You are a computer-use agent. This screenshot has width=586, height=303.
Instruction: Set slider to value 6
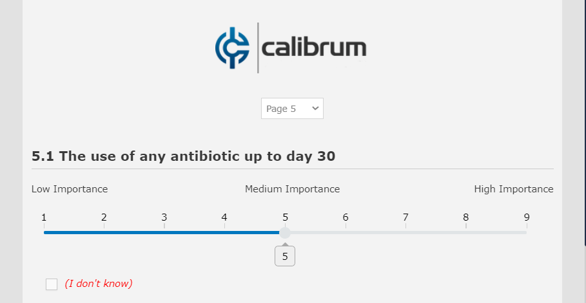coord(346,232)
